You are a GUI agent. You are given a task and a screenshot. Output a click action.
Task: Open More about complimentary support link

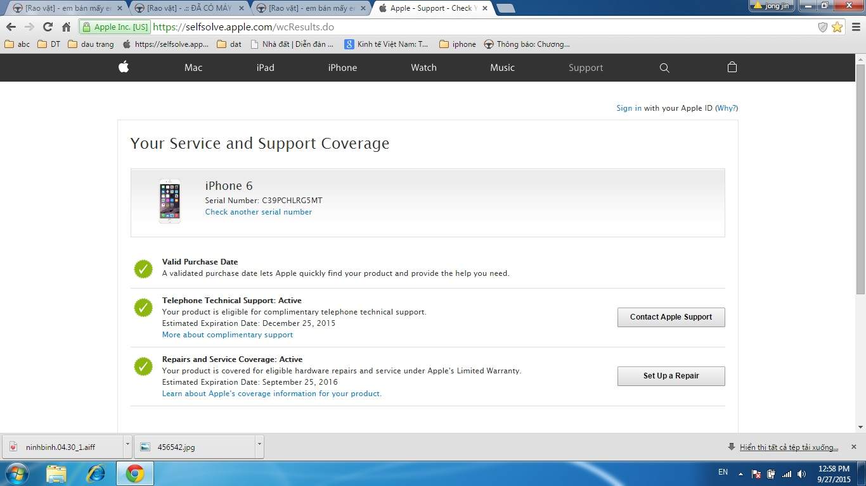click(228, 335)
